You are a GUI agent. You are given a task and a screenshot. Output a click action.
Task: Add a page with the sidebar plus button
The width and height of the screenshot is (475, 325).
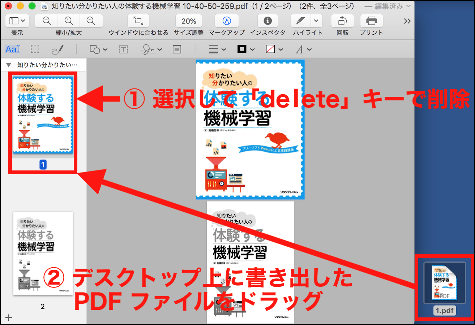pyautogui.click(x=9, y=317)
